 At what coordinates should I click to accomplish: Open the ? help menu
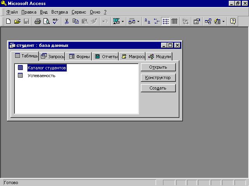click(105, 12)
